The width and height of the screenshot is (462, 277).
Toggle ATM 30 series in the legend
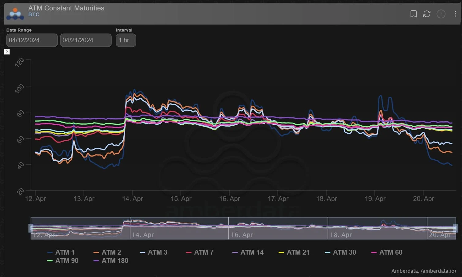pyautogui.click(x=340, y=252)
